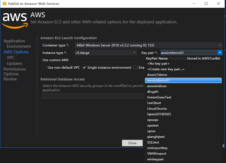Open the Container type dropdown
Screen dimensions: 226x163
coord(149,45)
